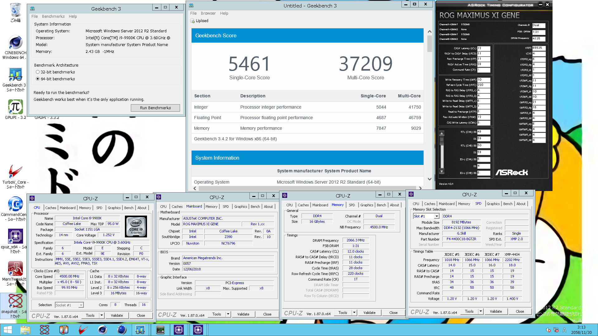Select 64-bit benchmarks option
The image size is (598, 336).
38,79
